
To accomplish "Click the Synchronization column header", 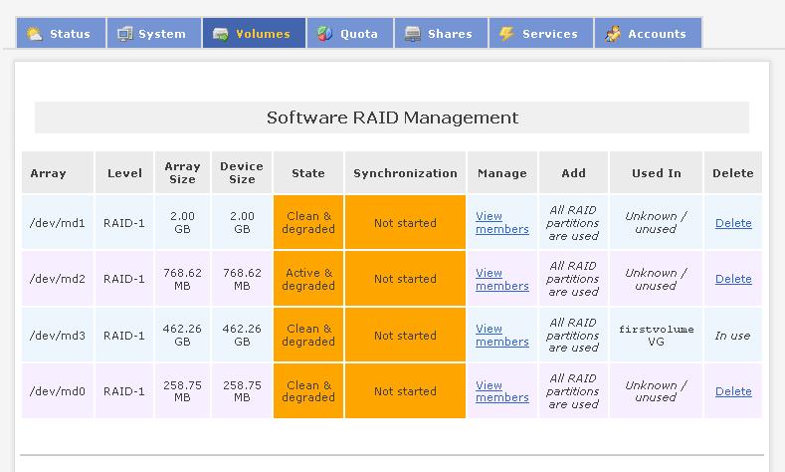I will 405,173.
